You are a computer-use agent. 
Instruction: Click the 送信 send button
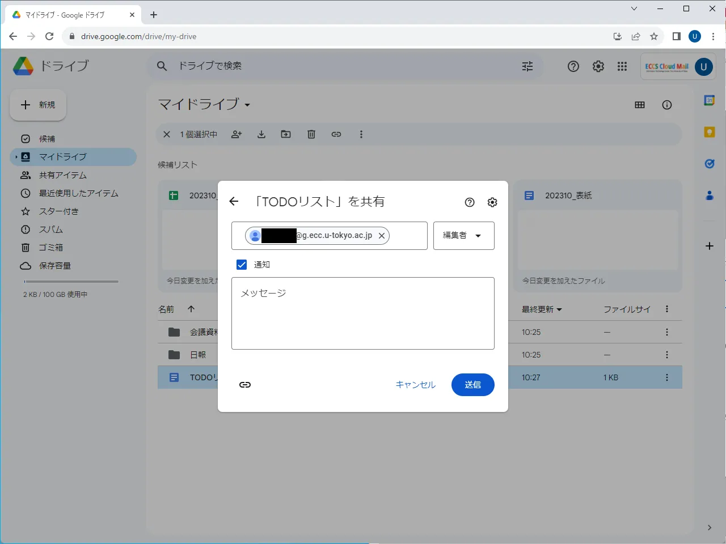tap(472, 385)
